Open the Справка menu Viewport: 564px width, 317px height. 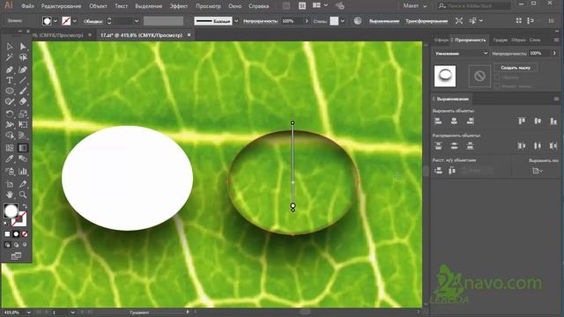point(258,6)
